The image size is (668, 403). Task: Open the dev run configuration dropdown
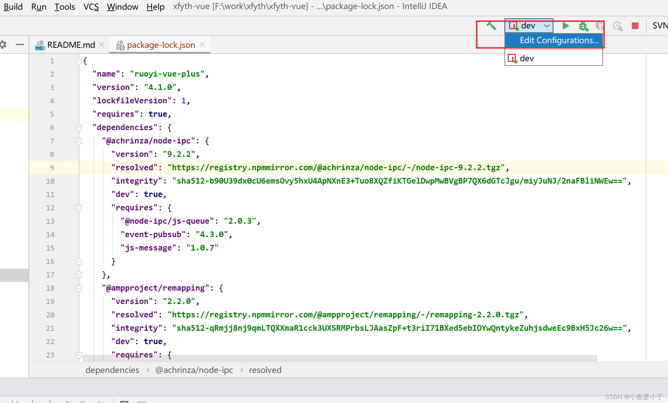[529, 26]
